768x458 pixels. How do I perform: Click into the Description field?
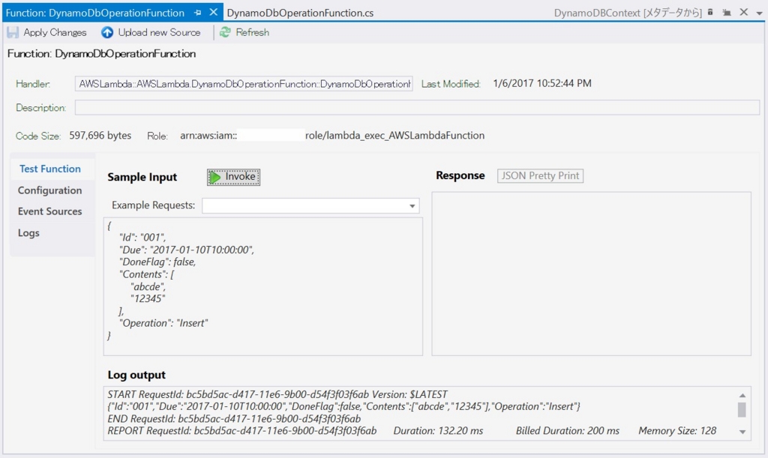417,108
